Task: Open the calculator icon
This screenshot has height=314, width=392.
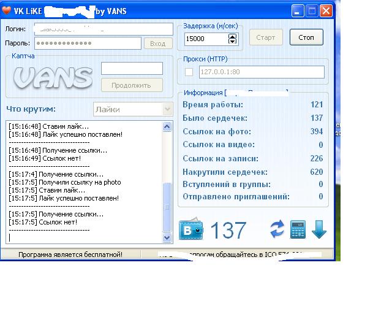Action: [x=298, y=229]
